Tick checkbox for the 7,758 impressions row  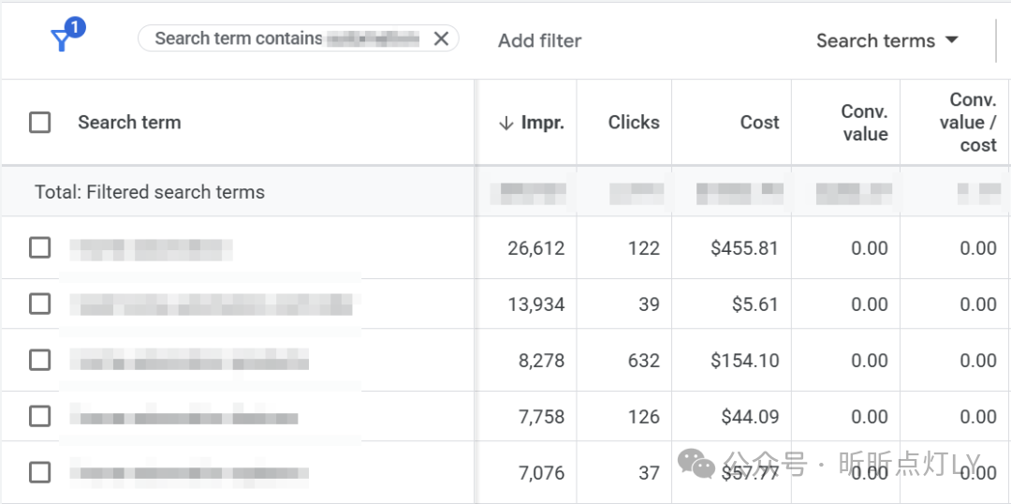[39, 416]
